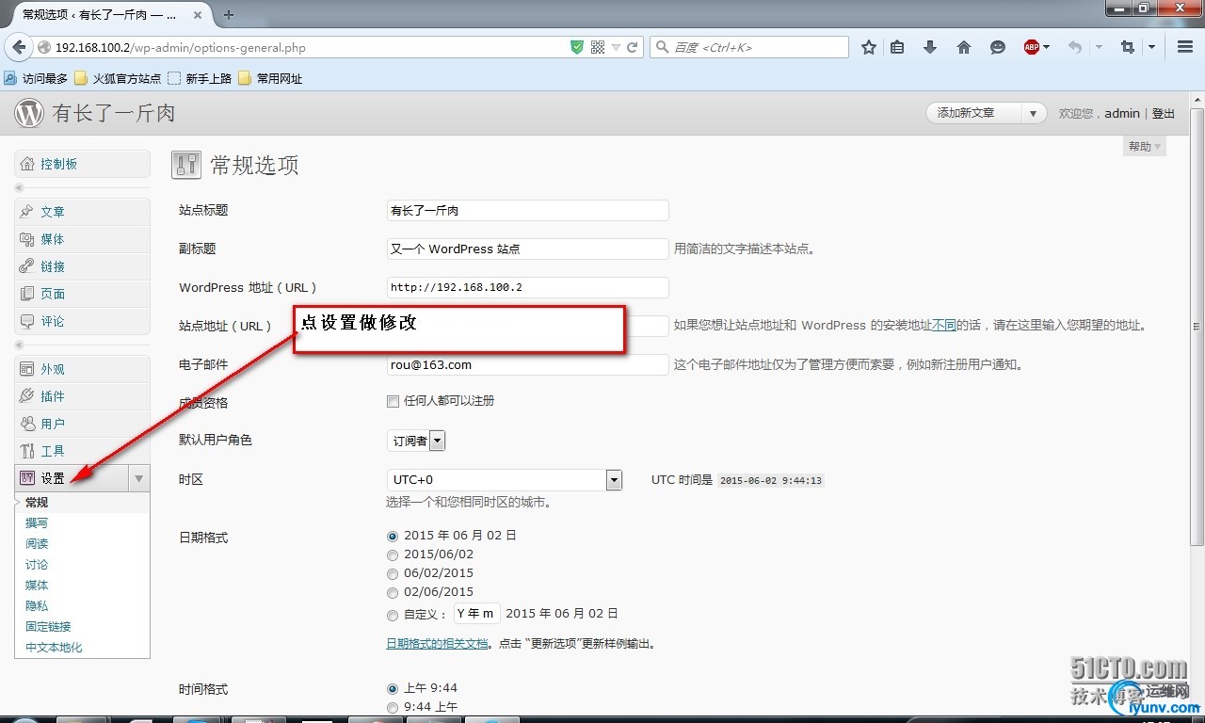Go to the browser home page icon
Viewport: 1205px width, 723px height.
963,47
